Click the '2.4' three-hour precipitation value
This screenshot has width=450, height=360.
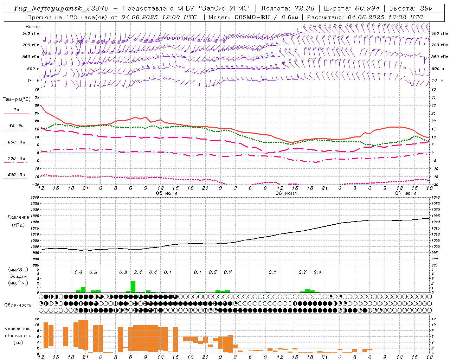[x=138, y=272]
